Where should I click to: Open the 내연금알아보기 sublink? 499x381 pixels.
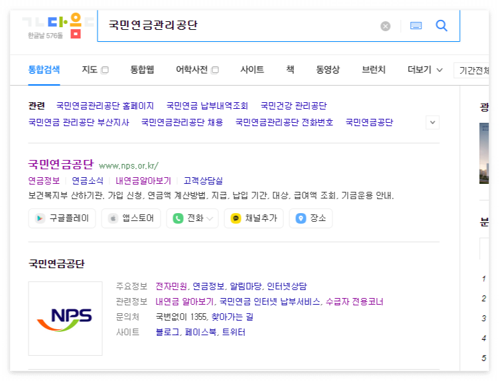click(x=143, y=181)
